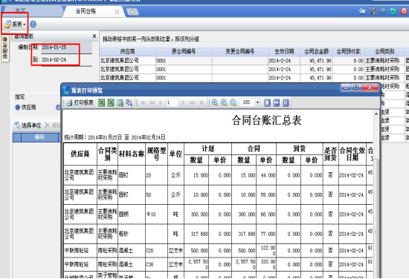Screen dimensions: 409x279
Task: Open a new tab with the plus button
Action: [132, 12]
